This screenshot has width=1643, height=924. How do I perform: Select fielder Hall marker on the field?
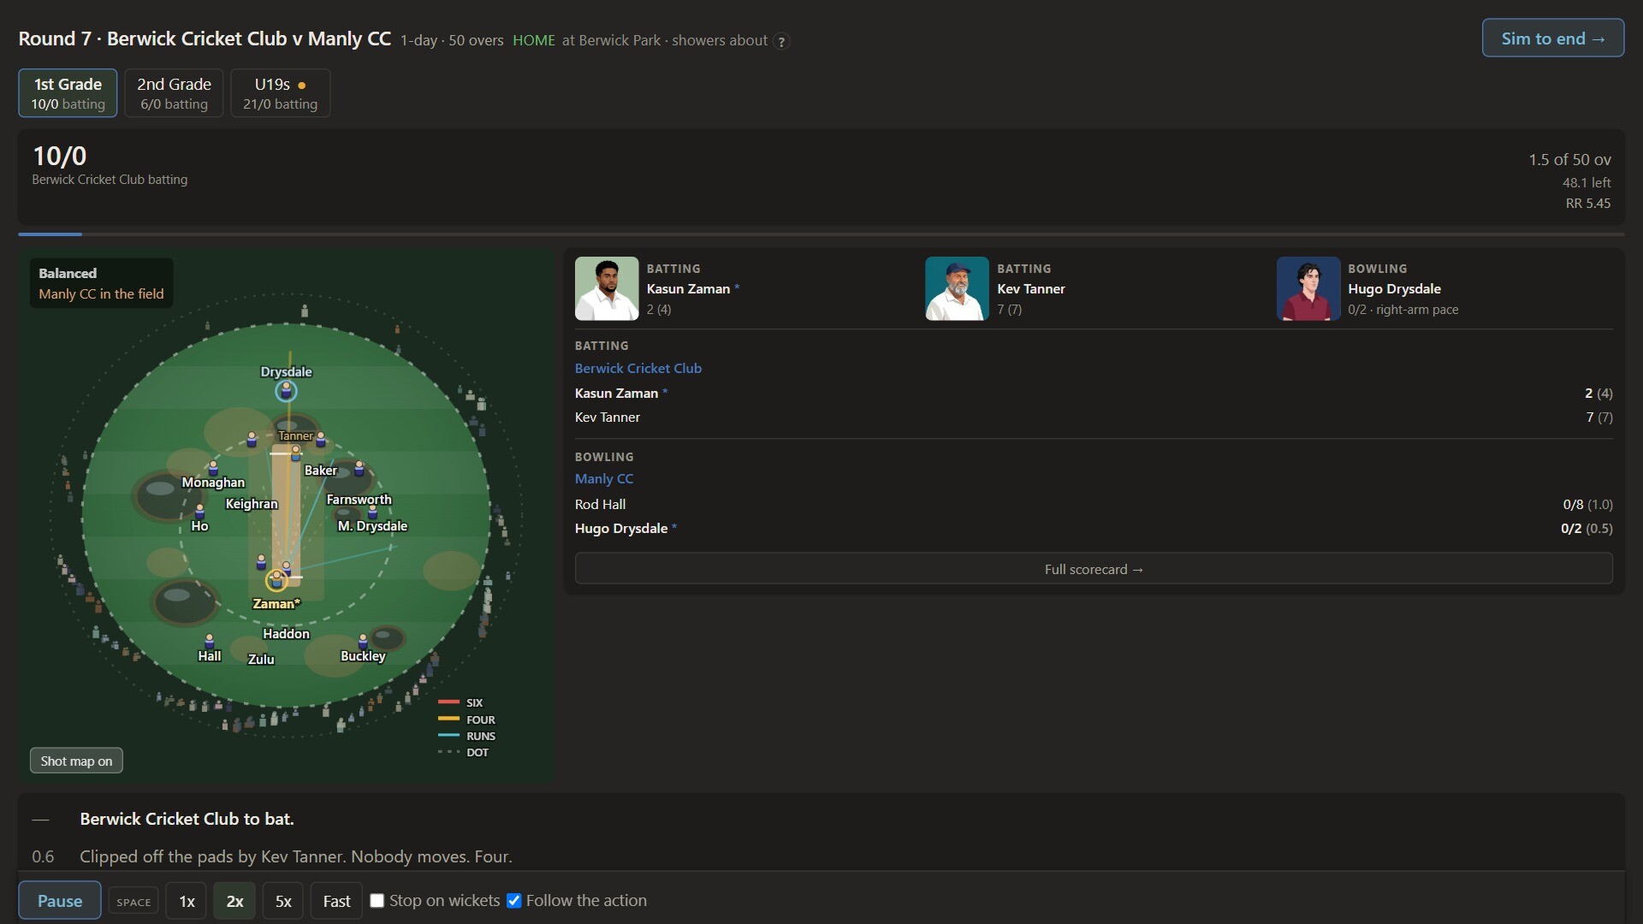coord(210,641)
